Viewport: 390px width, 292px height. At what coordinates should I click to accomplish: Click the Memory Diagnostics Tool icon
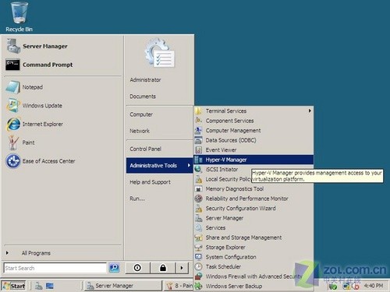(x=198, y=189)
